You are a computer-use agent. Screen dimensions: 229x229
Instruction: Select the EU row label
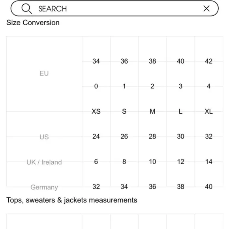(x=44, y=73)
